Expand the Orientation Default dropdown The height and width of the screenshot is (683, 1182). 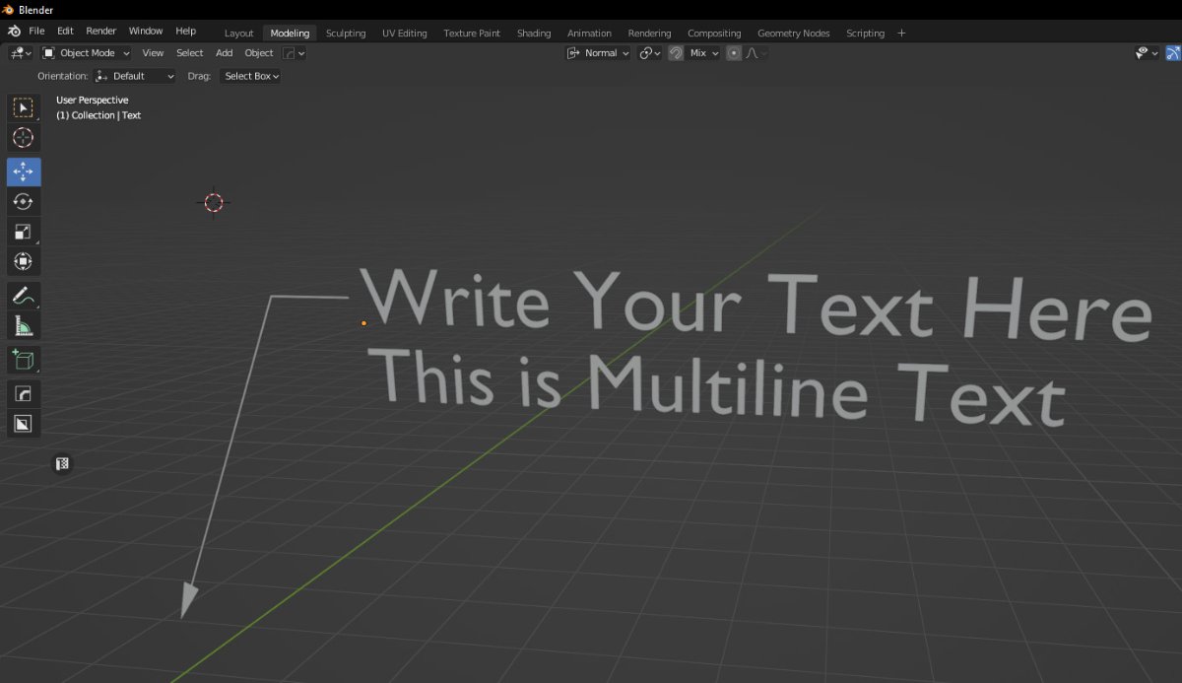[x=135, y=76]
